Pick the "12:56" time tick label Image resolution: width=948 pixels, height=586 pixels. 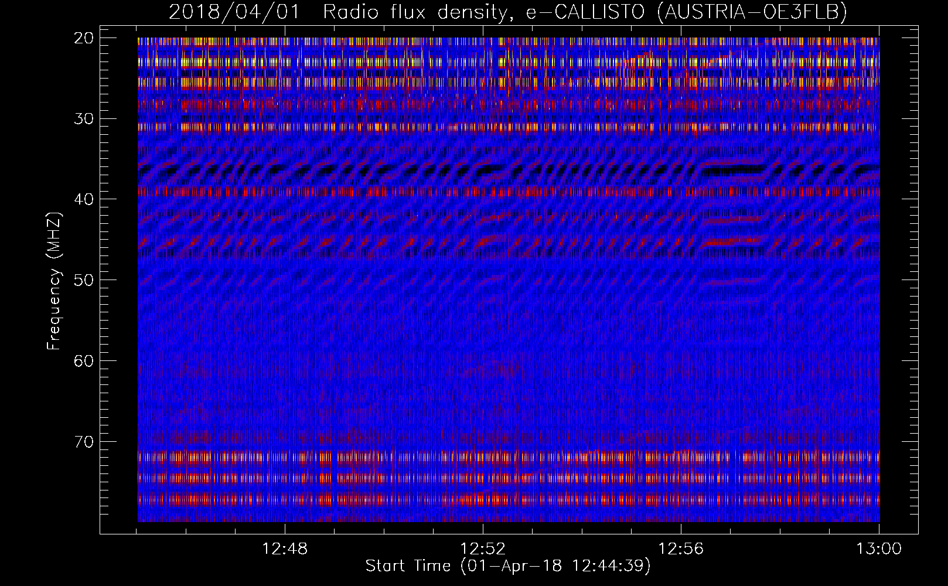tap(681, 549)
